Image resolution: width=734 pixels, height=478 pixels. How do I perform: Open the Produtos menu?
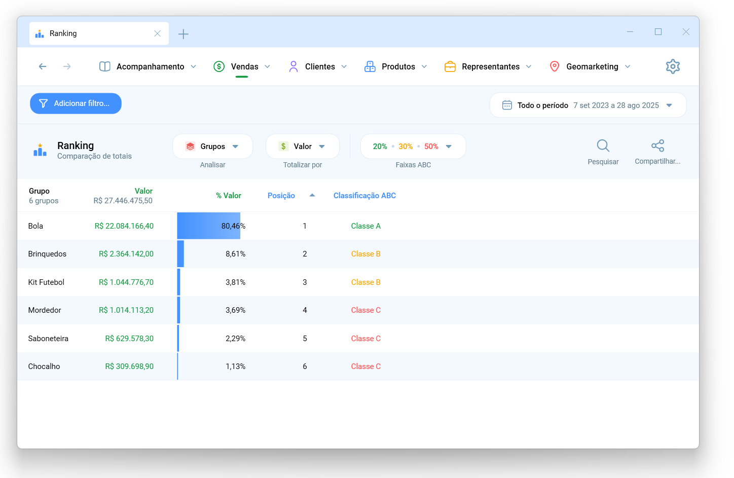tap(396, 66)
